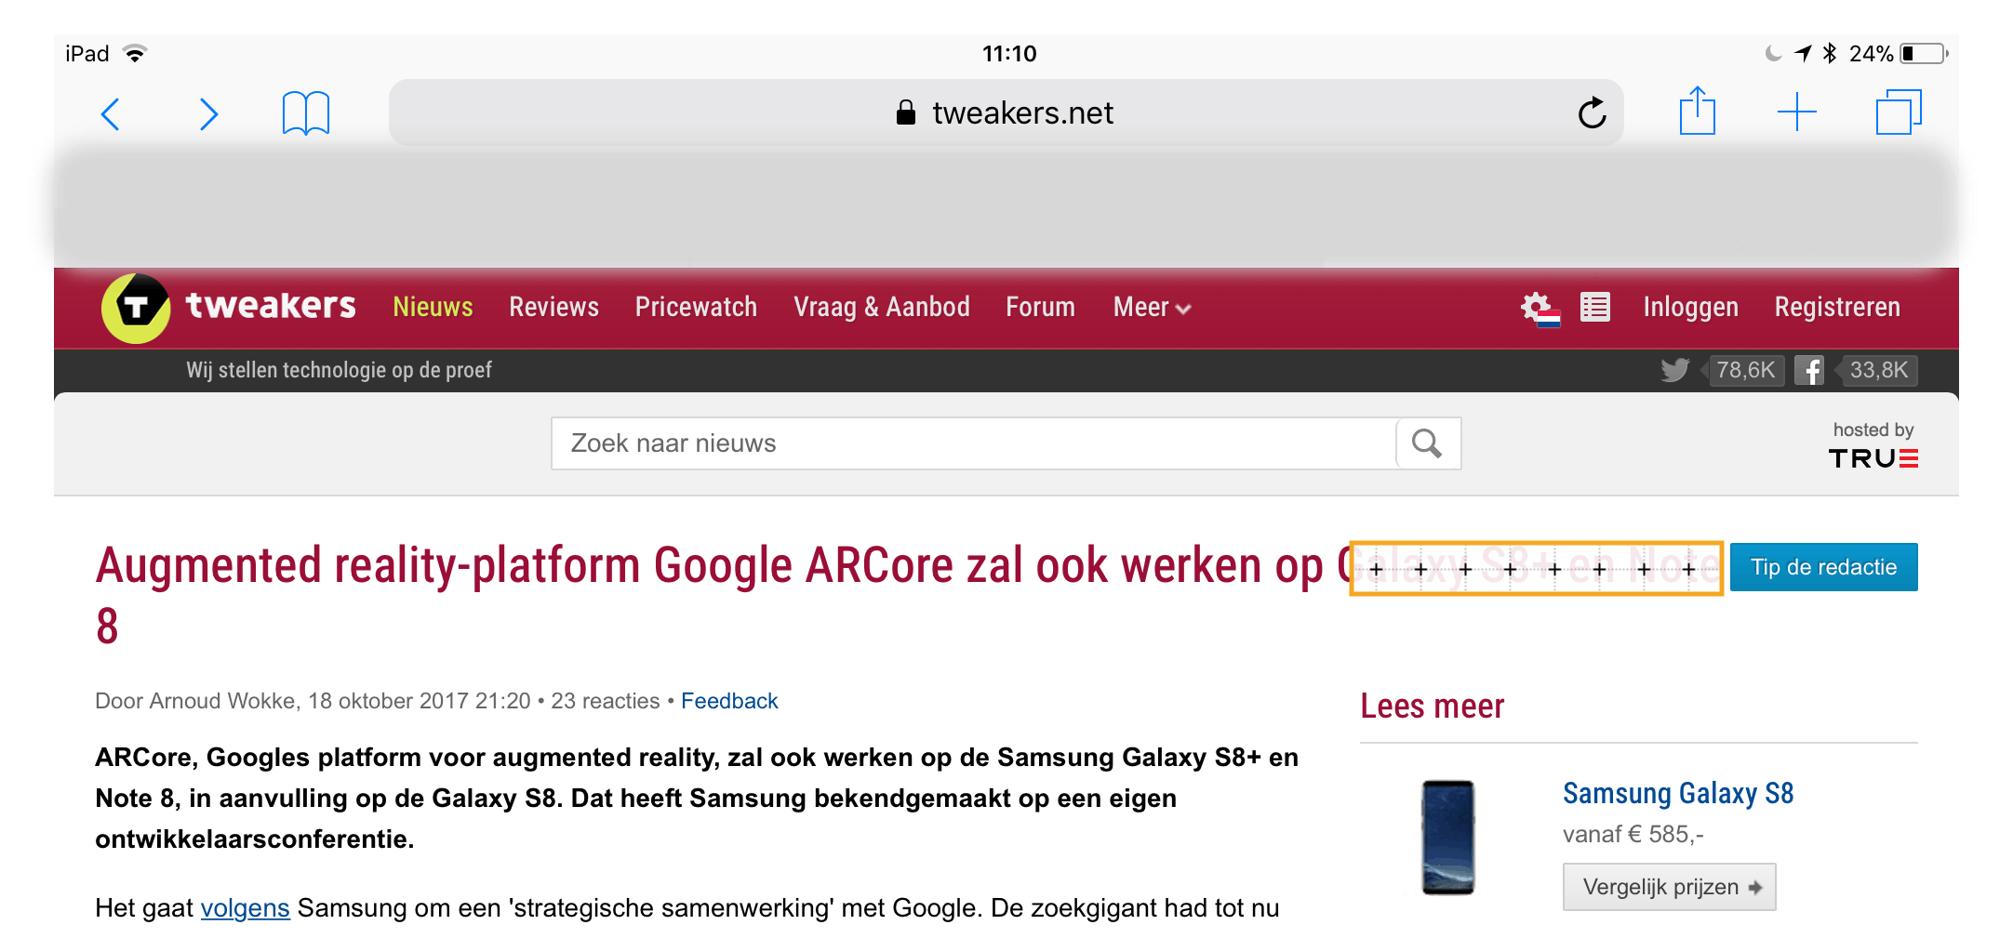Image resolution: width=2013 pixels, height=938 pixels.
Task: Click the Vergelijk prijzen button
Action: [1669, 887]
